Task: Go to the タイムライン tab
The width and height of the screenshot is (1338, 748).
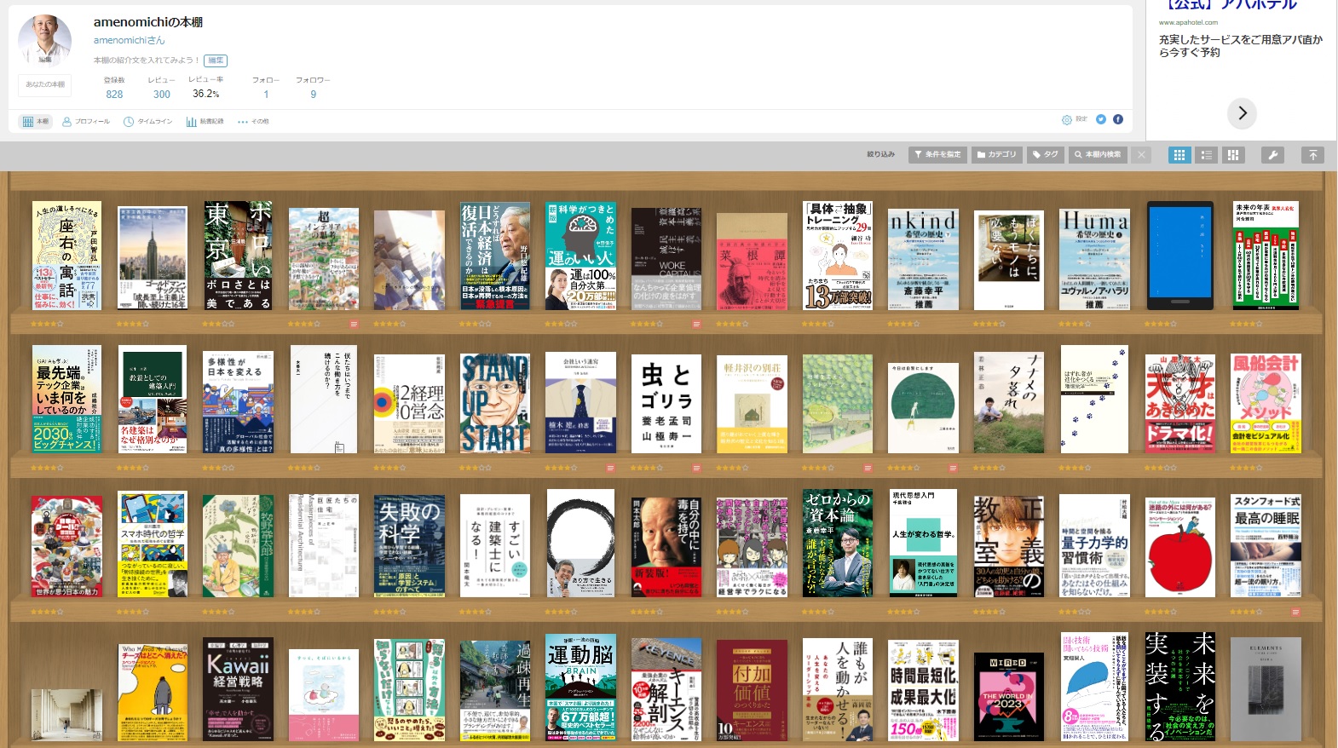Action: [x=148, y=122]
